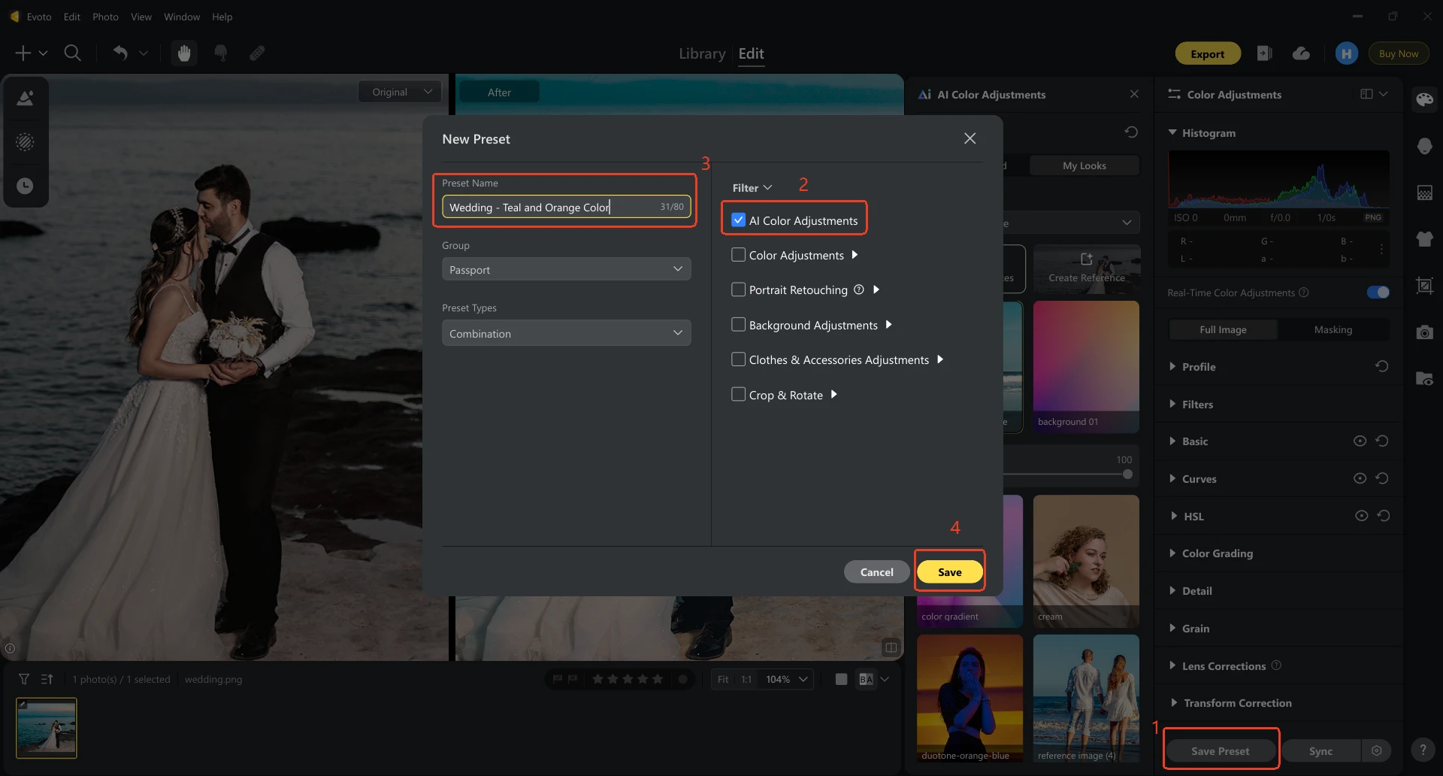
Task: Click the intensity slider handle at 100
Action: 1127,474
